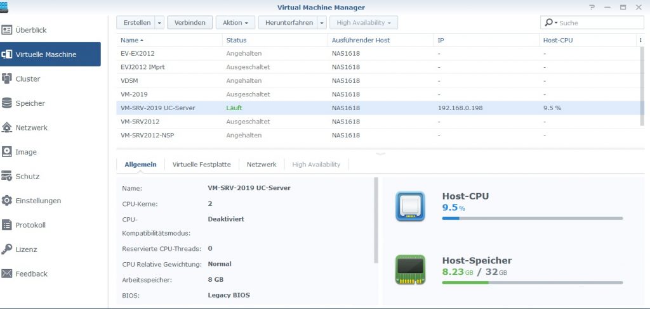Click the Lizenz key icon

point(6,249)
